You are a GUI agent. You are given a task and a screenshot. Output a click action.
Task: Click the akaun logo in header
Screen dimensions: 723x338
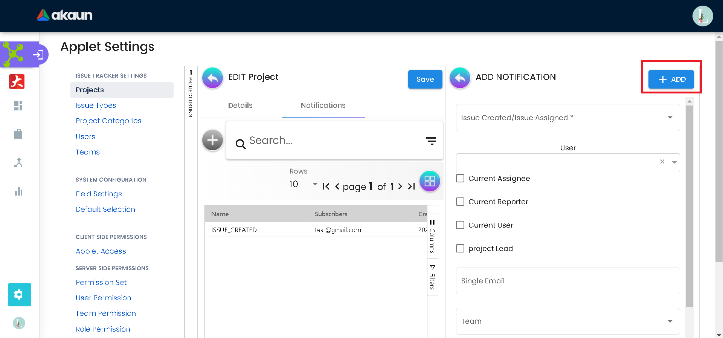click(x=64, y=15)
